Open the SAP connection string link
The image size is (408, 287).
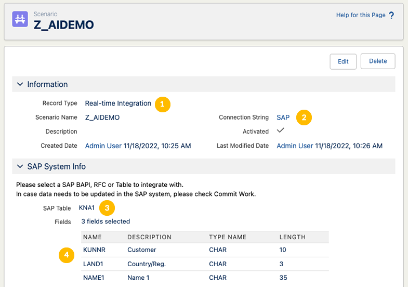point(283,118)
